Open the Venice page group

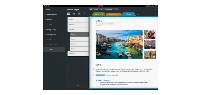pos(78,29)
